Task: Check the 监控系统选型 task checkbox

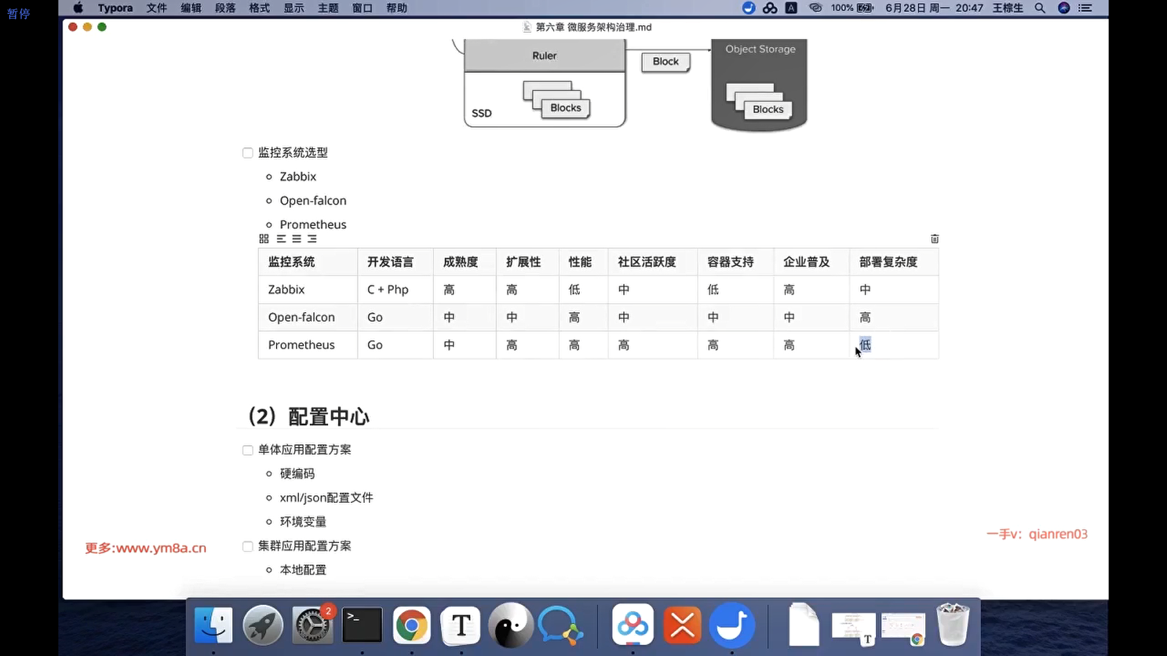Action: click(247, 153)
